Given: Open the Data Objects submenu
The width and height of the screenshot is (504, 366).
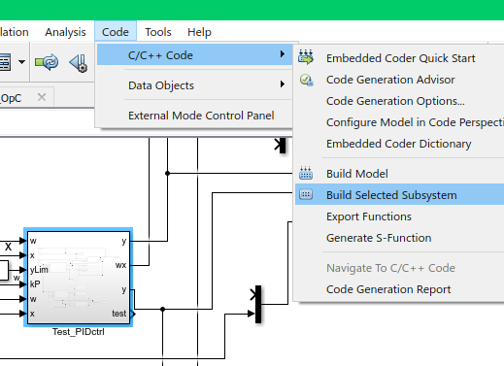Looking at the screenshot, I should pyautogui.click(x=194, y=85).
